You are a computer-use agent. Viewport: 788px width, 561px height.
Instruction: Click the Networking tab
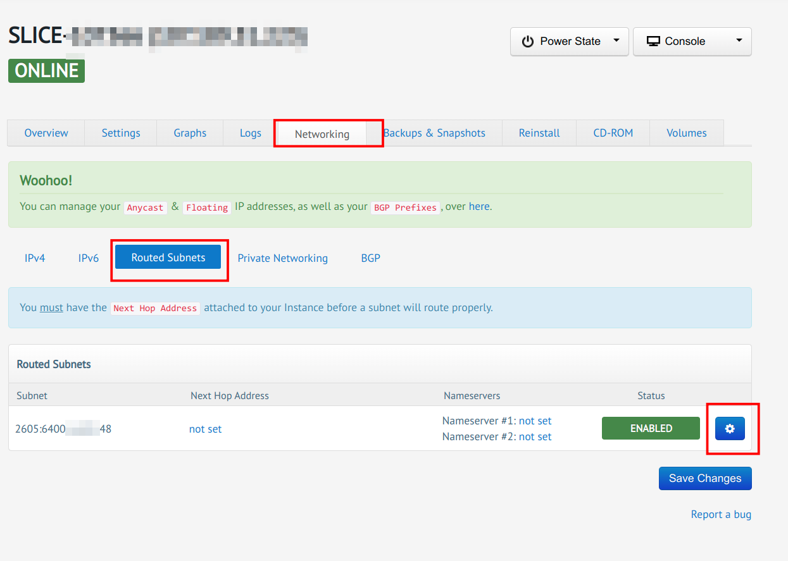pos(322,134)
